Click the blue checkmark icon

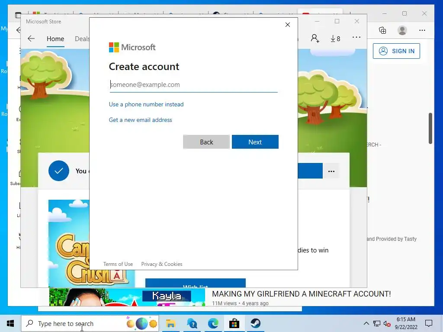(x=59, y=171)
